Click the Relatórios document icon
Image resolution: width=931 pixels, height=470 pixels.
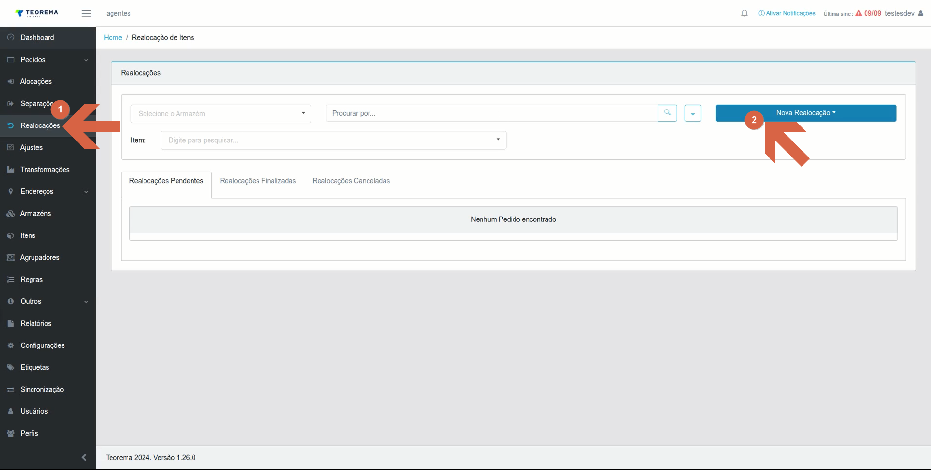pos(11,323)
